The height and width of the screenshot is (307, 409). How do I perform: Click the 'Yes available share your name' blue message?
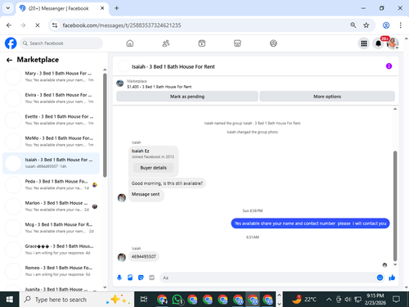pos(310,223)
